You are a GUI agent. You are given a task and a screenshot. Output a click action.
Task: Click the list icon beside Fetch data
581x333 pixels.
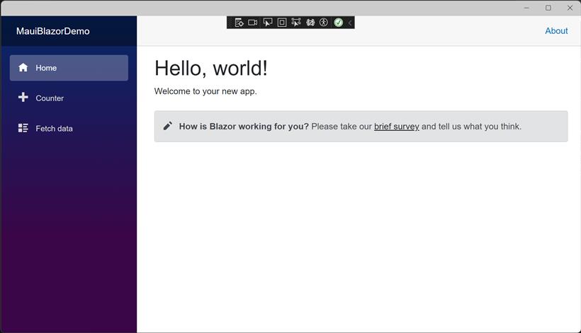(x=23, y=128)
